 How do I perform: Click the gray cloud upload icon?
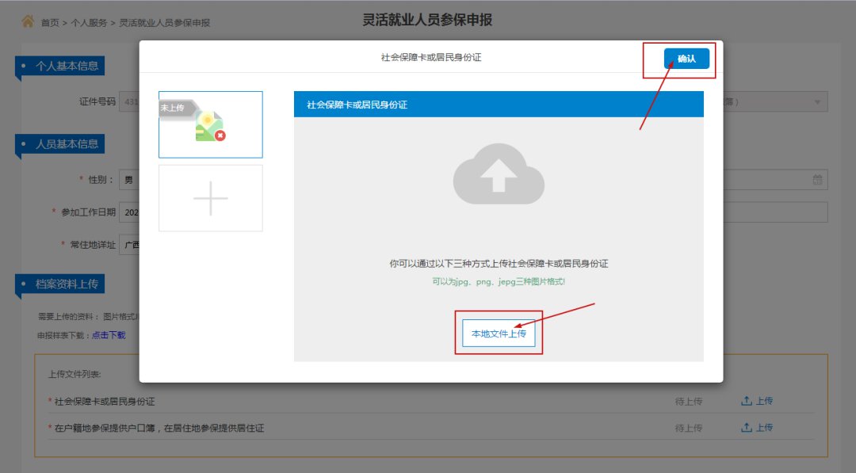[499, 174]
